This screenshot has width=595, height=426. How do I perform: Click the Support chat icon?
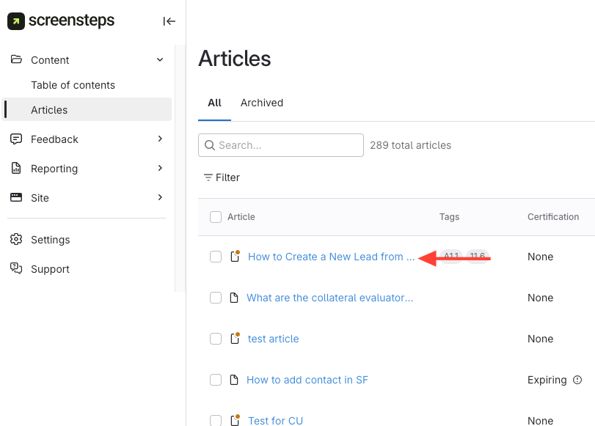tap(16, 269)
